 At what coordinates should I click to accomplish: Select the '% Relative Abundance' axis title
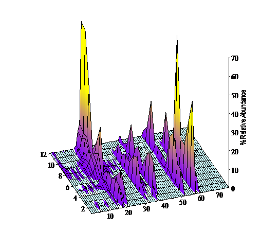point(243,117)
